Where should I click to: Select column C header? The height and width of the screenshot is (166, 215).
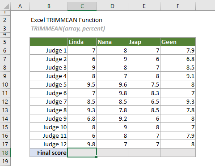tap(82, 6)
